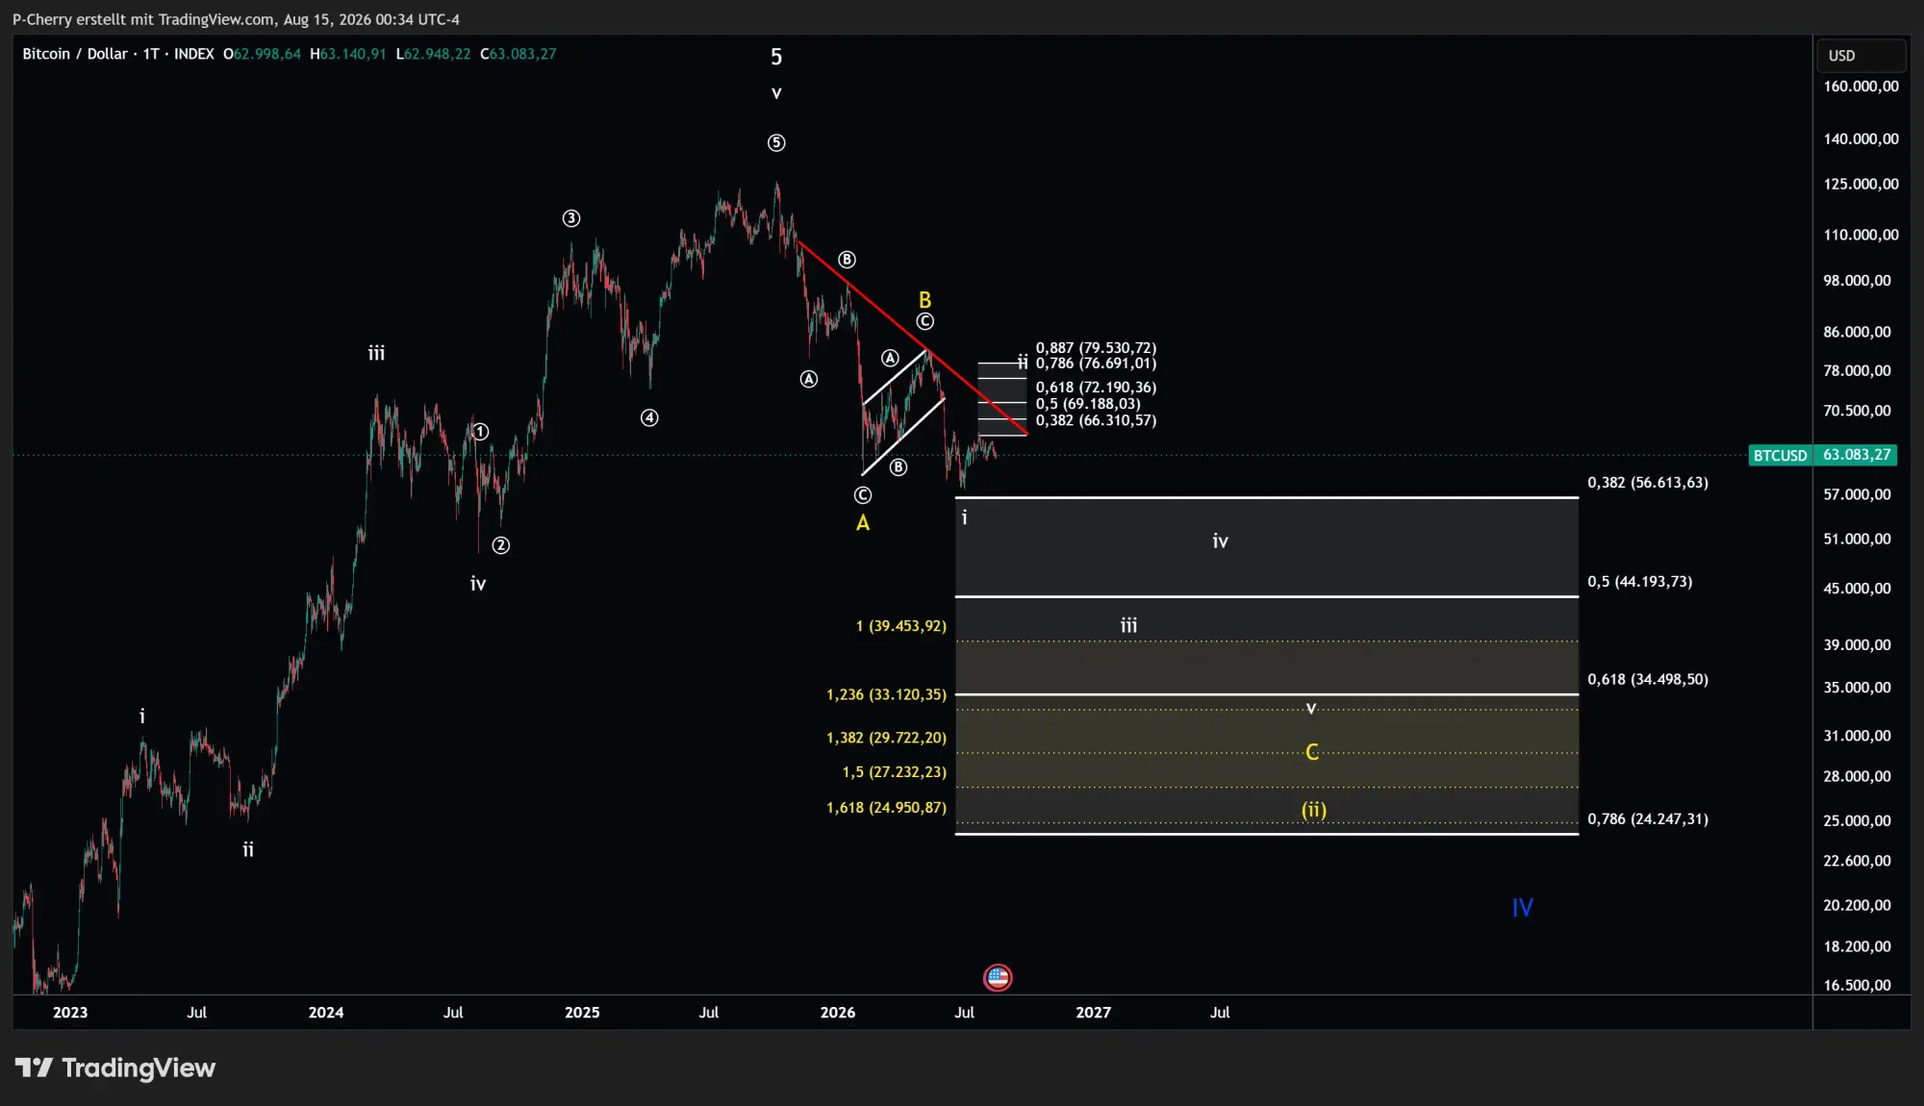Image resolution: width=1924 pixels, height=1106 pixels.
Task: Click the wave 5 label at chart top
Action: (x=776, y=58)
